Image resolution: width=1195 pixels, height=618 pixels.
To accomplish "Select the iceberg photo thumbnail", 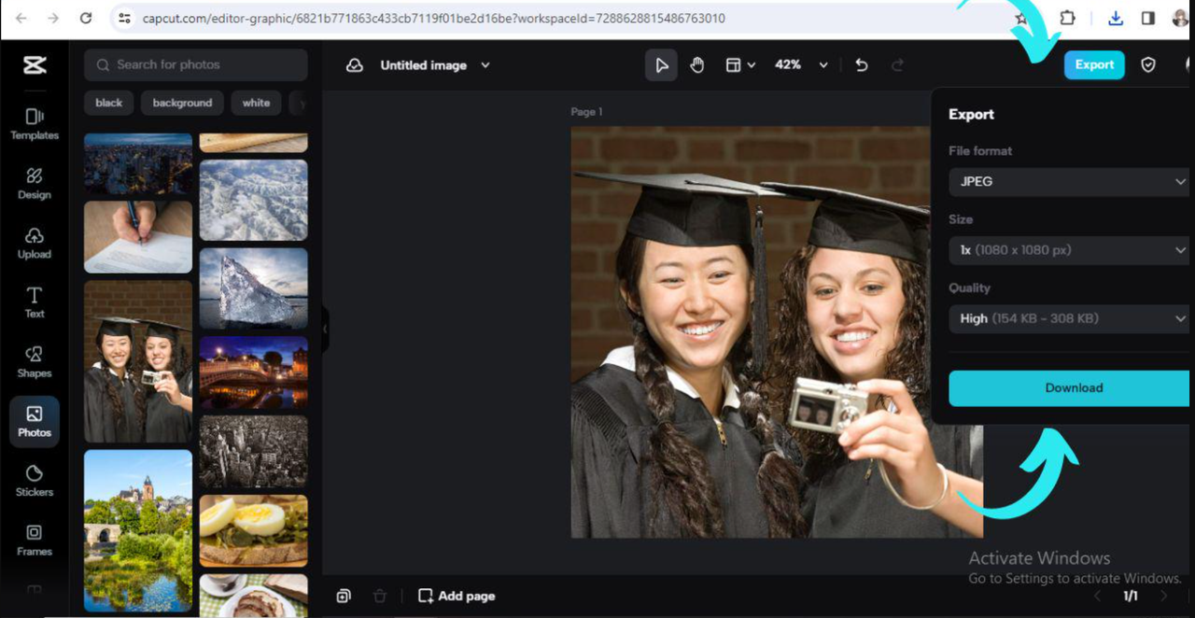I will tap(253, 288).
